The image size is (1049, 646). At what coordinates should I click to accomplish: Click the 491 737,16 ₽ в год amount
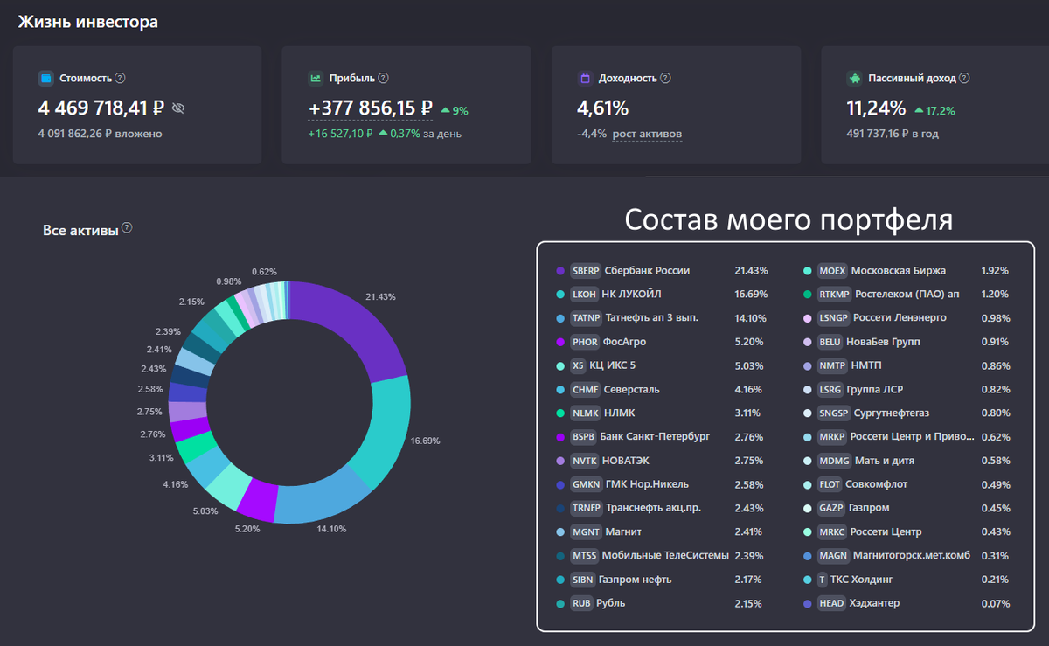coord(893,134)
